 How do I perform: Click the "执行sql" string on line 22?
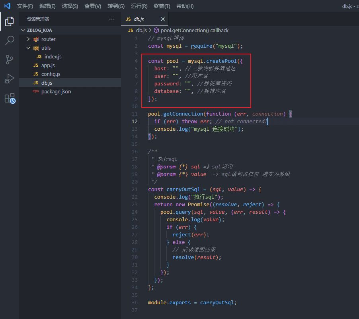tap(204, 197)
